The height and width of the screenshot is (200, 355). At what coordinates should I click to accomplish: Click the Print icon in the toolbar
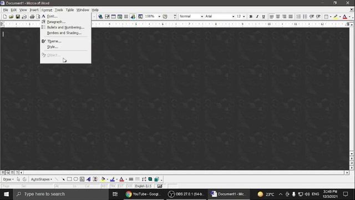pos(32,17)
